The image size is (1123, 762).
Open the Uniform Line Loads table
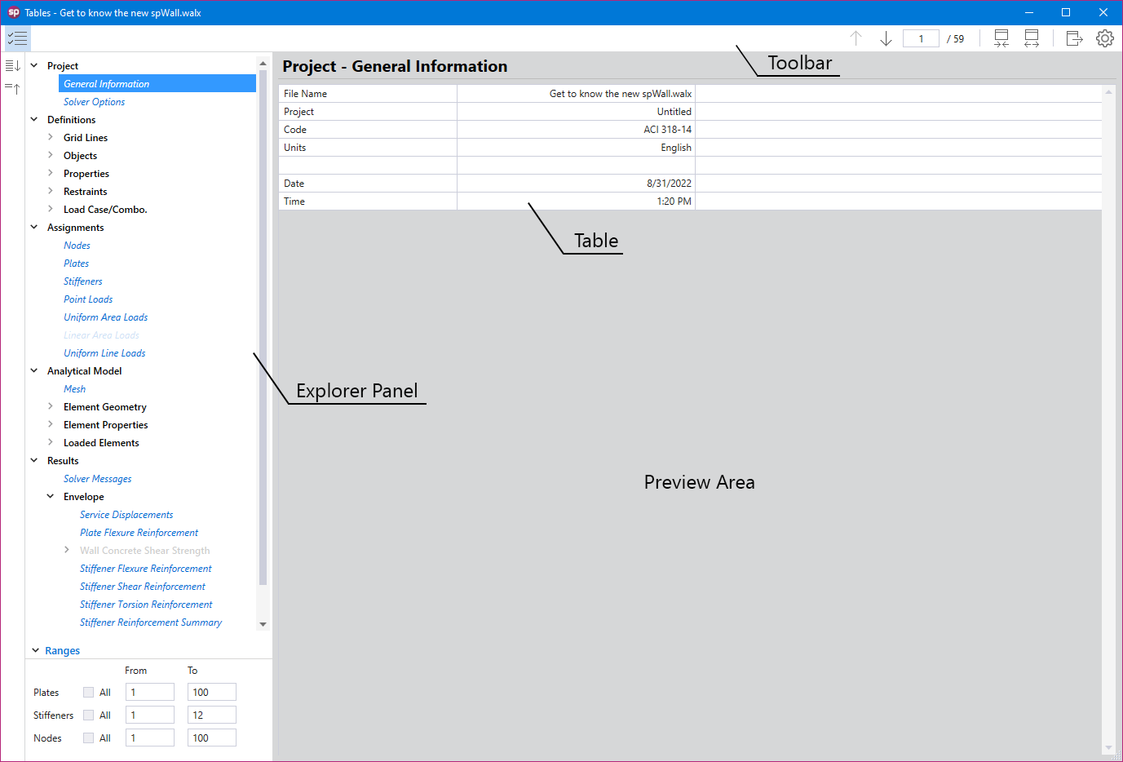pos(104,353)
